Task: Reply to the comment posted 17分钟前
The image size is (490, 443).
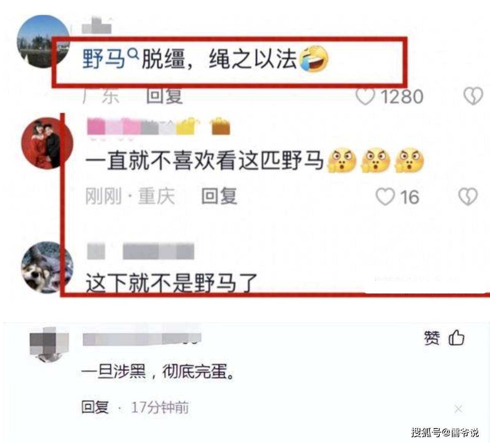Action: click(95, 408)
